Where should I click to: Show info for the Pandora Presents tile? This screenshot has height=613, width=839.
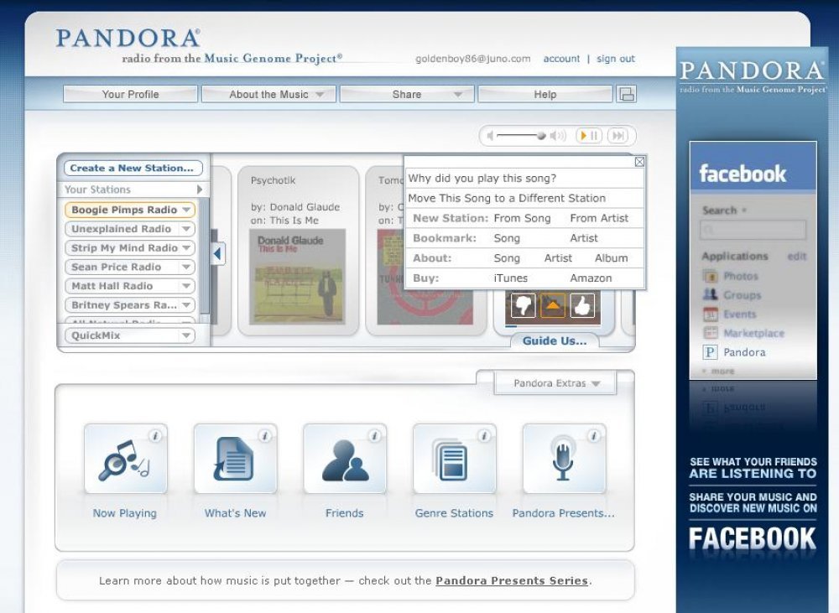point(594,436)
